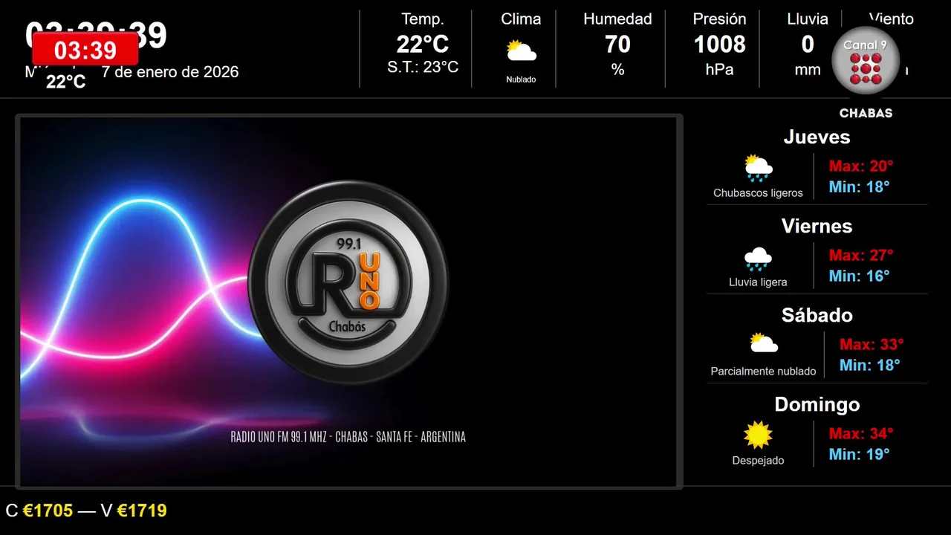Click the Domingo day heading
The width and height of the screenshot is (951, 535).
pyautogui.click(x=817, y=404)
